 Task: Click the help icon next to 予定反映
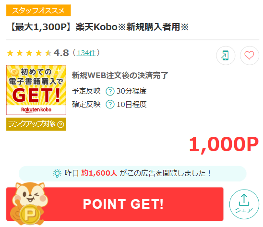[110, 91]
